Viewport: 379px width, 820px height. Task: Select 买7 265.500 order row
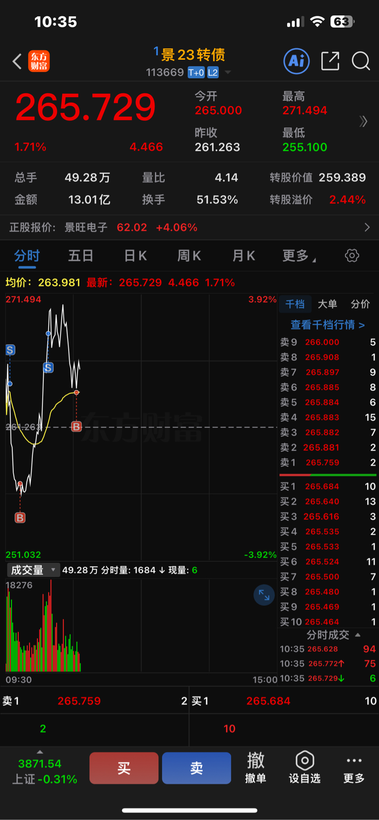click(328, 577)
